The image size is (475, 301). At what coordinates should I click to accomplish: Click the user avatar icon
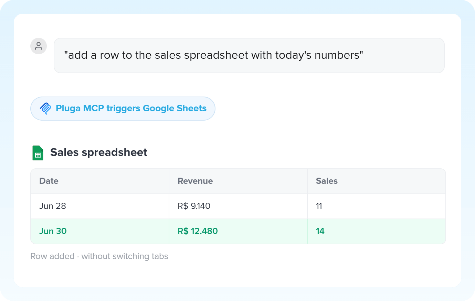[x=39, y=46]
